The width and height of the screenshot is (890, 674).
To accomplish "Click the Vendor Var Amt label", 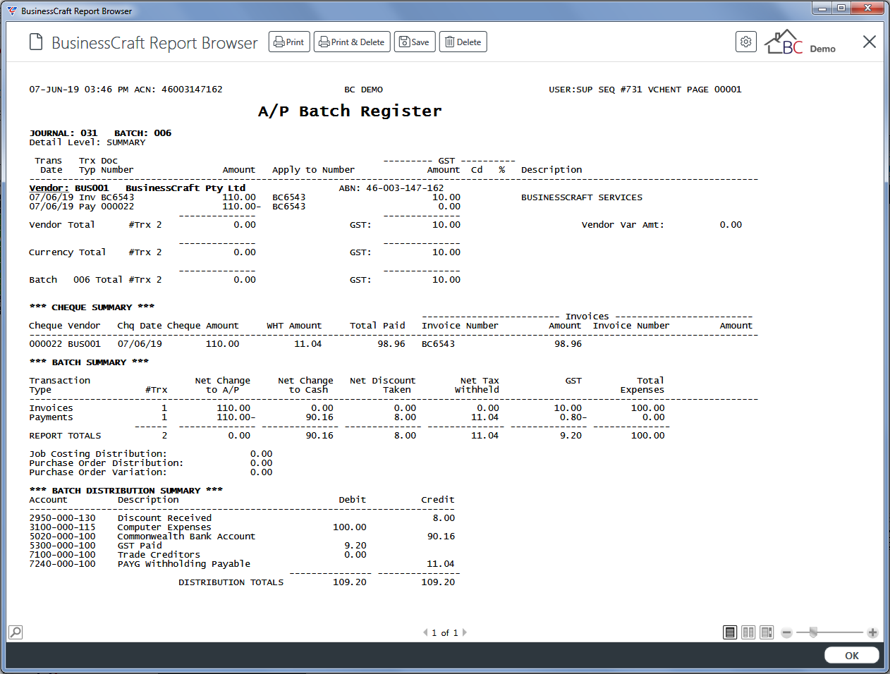I will (623, 225).
